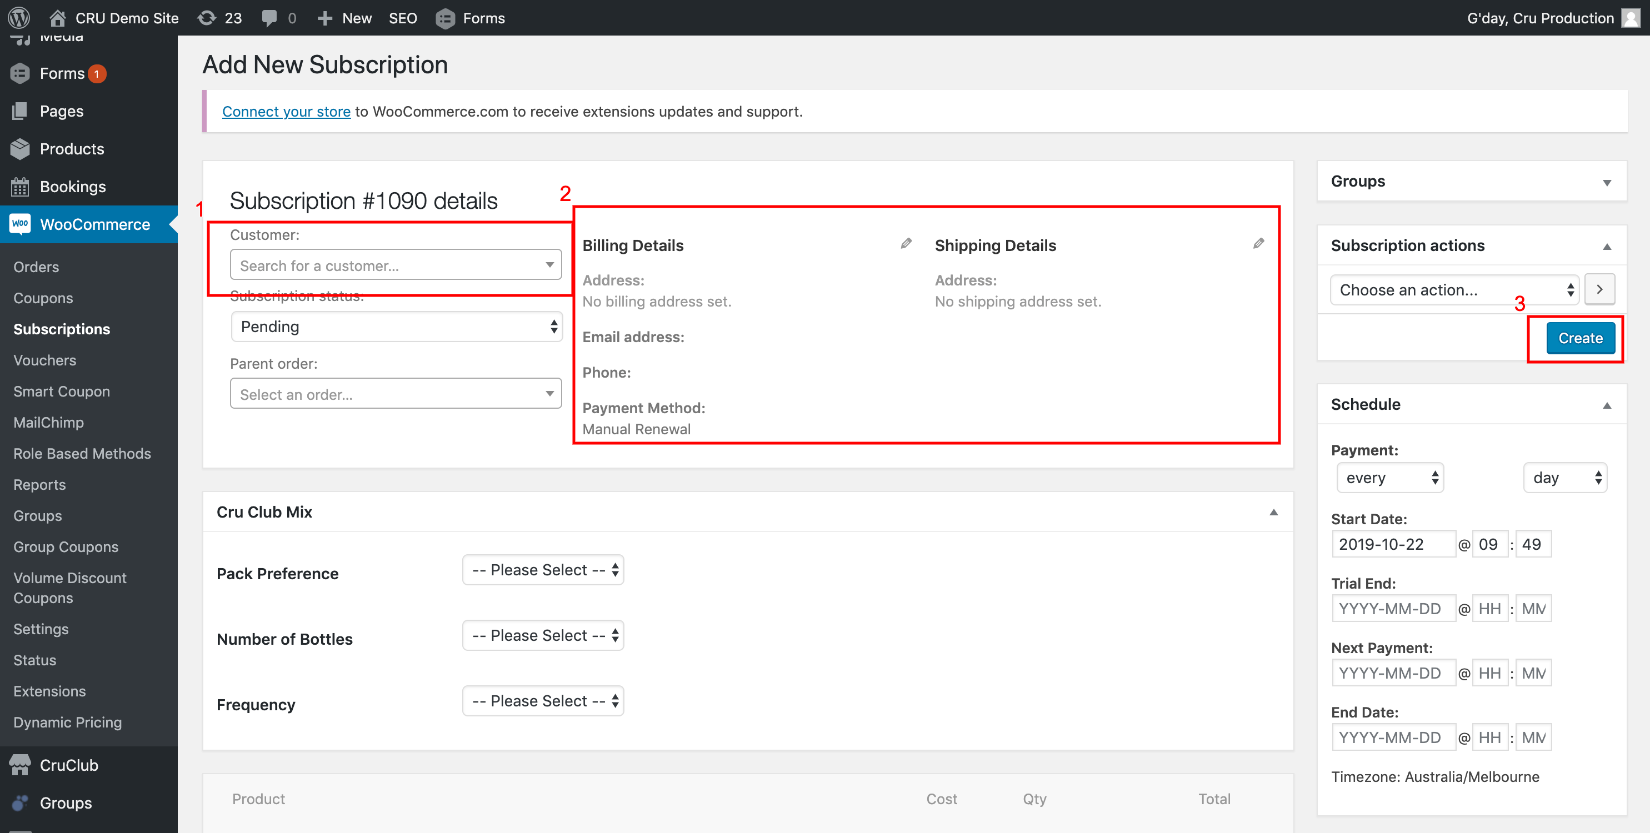Open the comments bubble icon
Image resolution: width=1650 pixels, height=833 pixels.
click(x=269, y=17)
